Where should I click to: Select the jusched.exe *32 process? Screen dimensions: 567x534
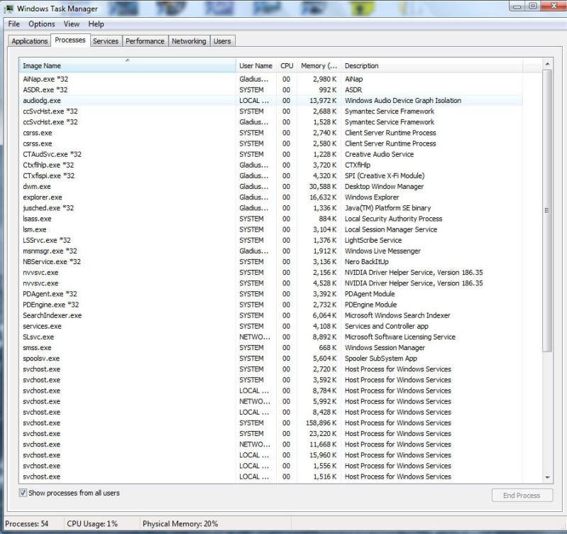coord(271,208)
